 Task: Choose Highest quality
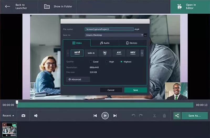(121, 62)
